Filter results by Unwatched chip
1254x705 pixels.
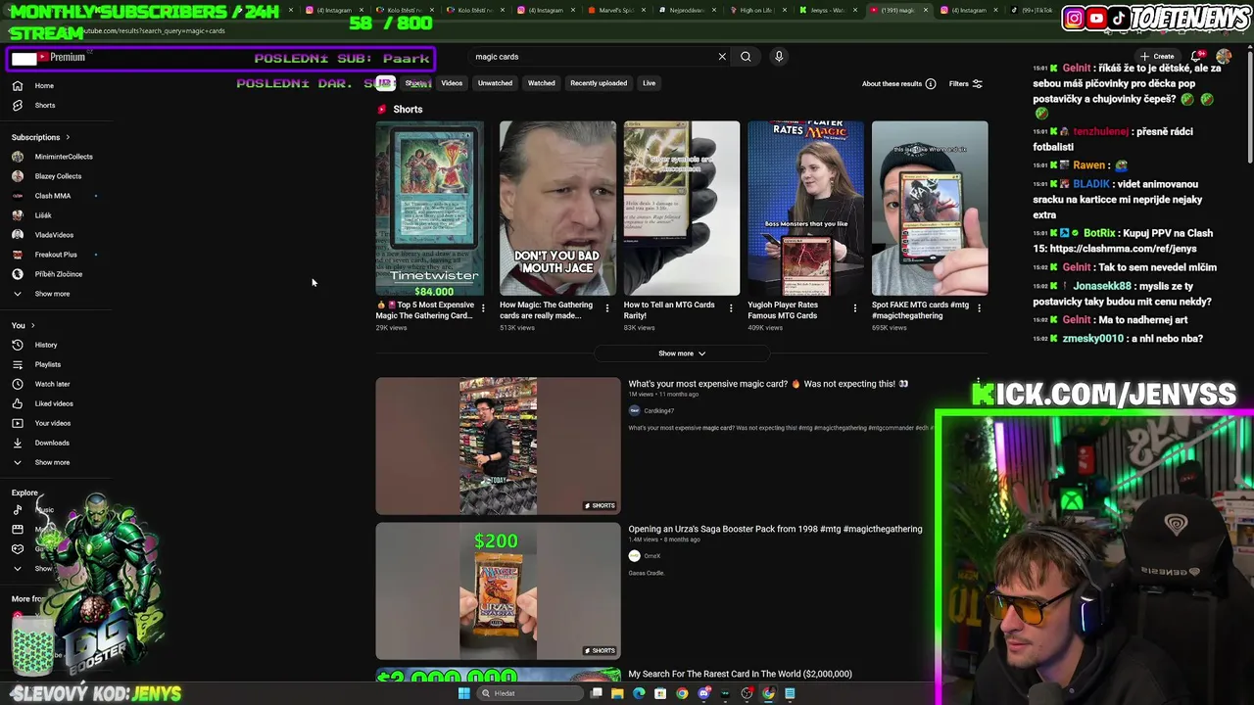pos(495,83)
